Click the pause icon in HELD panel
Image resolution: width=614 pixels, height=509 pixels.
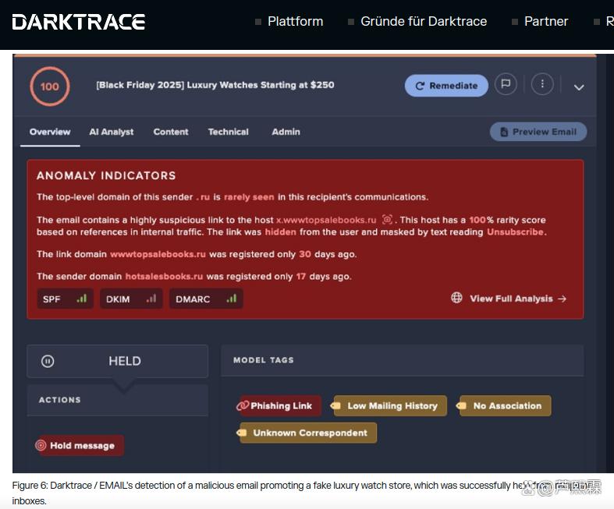48,361
